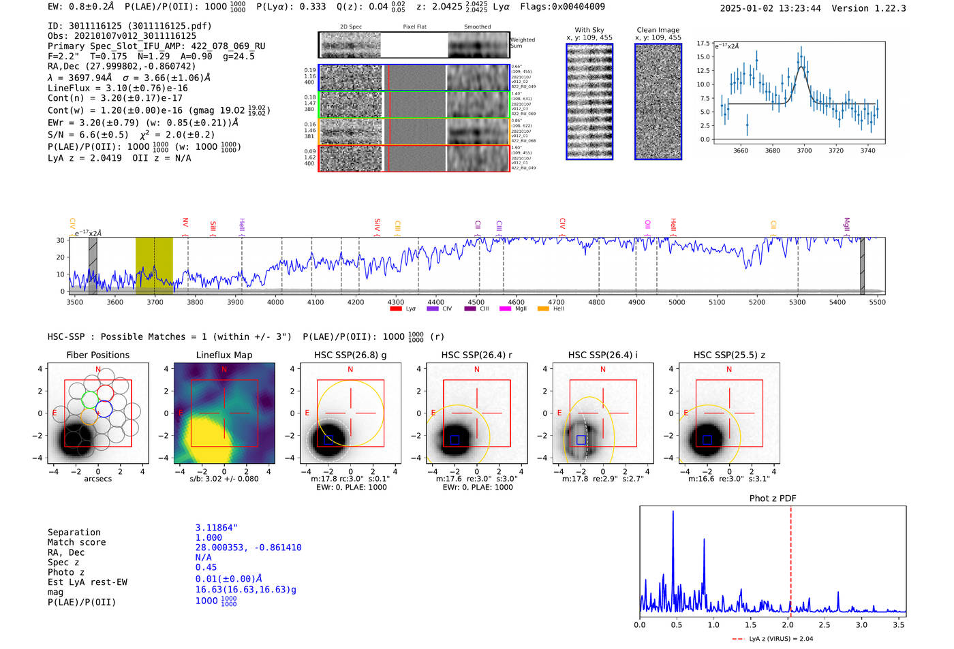The image size is (954, 649).
Task: Click the λ = 3697.94Å line
Action: click(129, 78)
